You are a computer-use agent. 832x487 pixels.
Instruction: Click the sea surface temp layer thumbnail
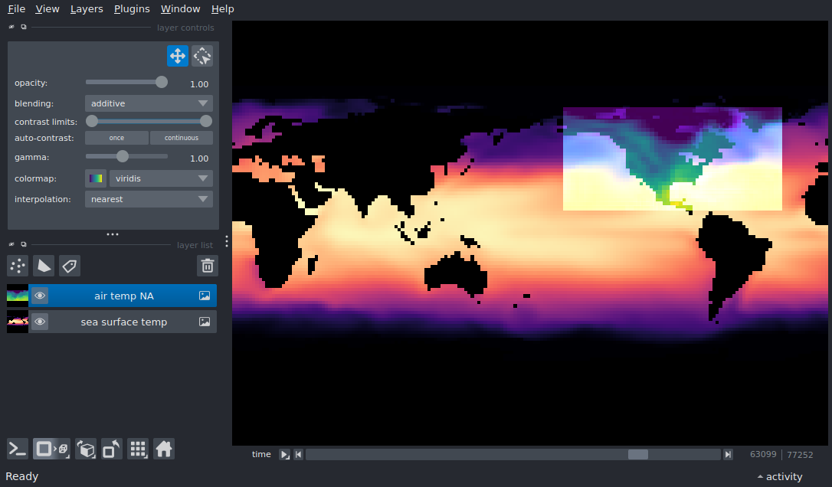click(18, 322)
